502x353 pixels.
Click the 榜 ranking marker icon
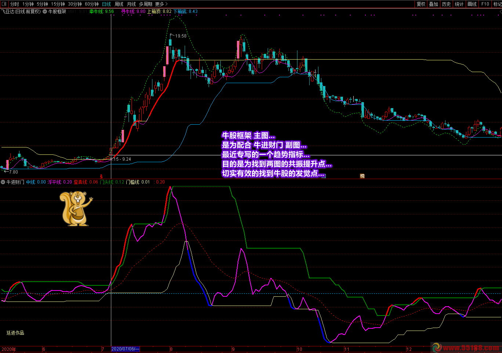[362, 176]
